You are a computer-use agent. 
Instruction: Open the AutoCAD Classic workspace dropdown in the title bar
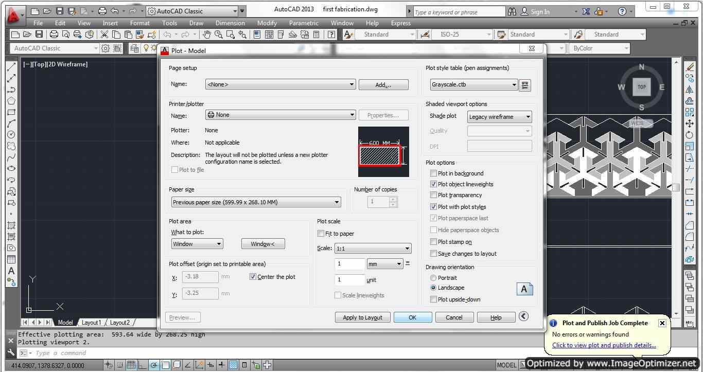click(x=192, y=11)
